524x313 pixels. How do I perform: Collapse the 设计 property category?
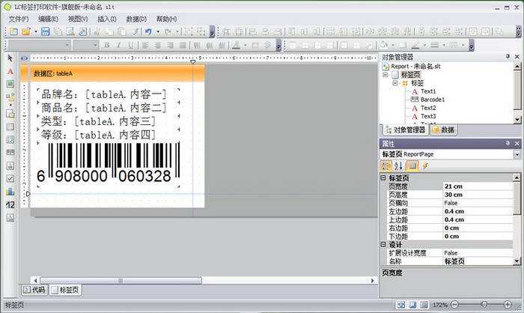[x=383, y=244]
